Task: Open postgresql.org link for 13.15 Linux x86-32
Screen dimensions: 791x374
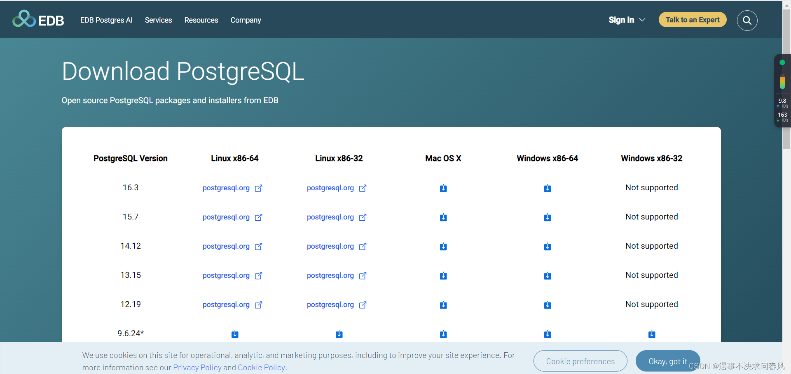Action: (x=337, y=275)
